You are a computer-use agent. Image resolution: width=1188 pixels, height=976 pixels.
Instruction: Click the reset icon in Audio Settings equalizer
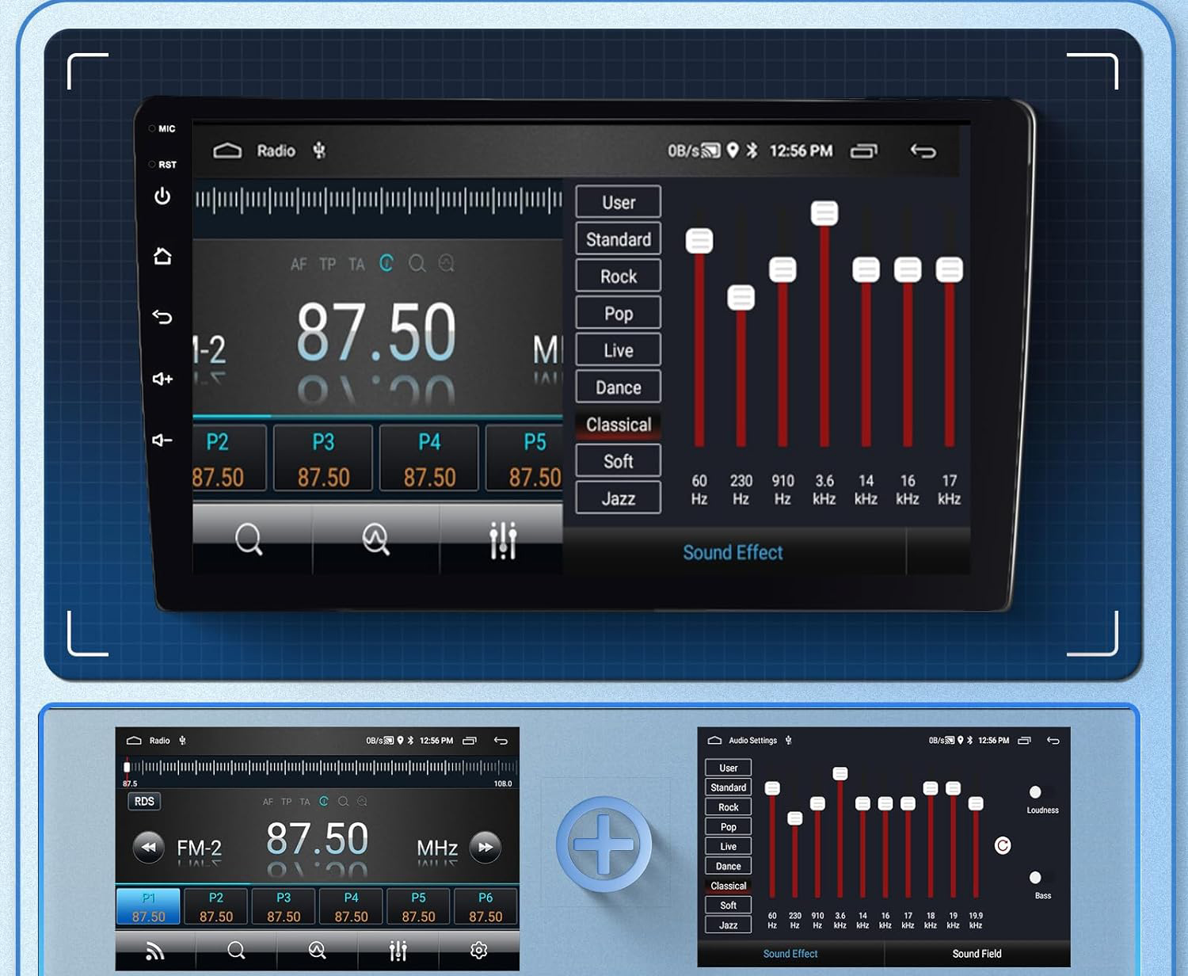pos(1003,845)
